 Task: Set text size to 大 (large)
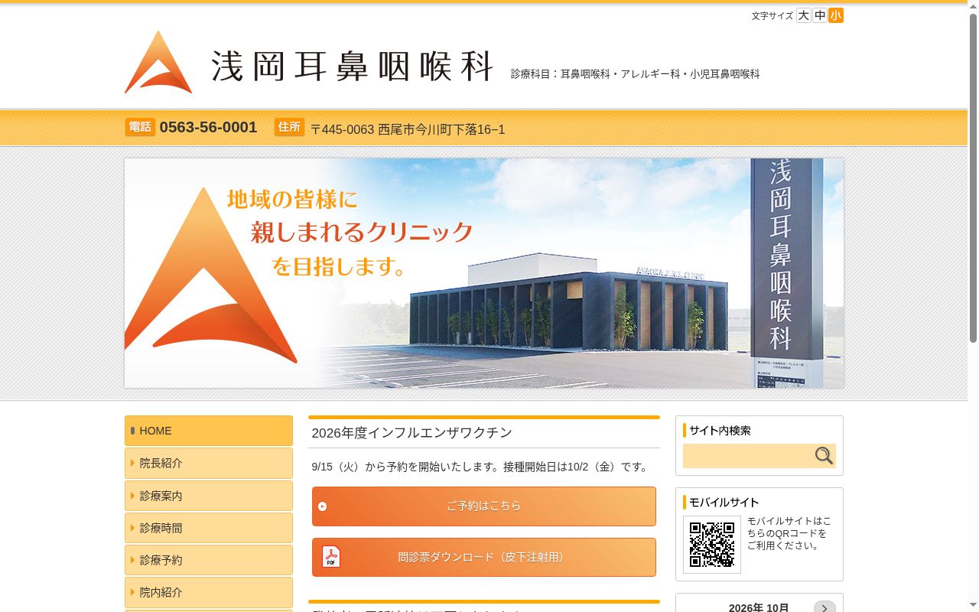coord(803,15)
